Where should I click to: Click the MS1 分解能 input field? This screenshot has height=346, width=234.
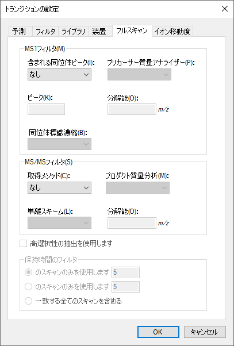[x=132, y=109]
